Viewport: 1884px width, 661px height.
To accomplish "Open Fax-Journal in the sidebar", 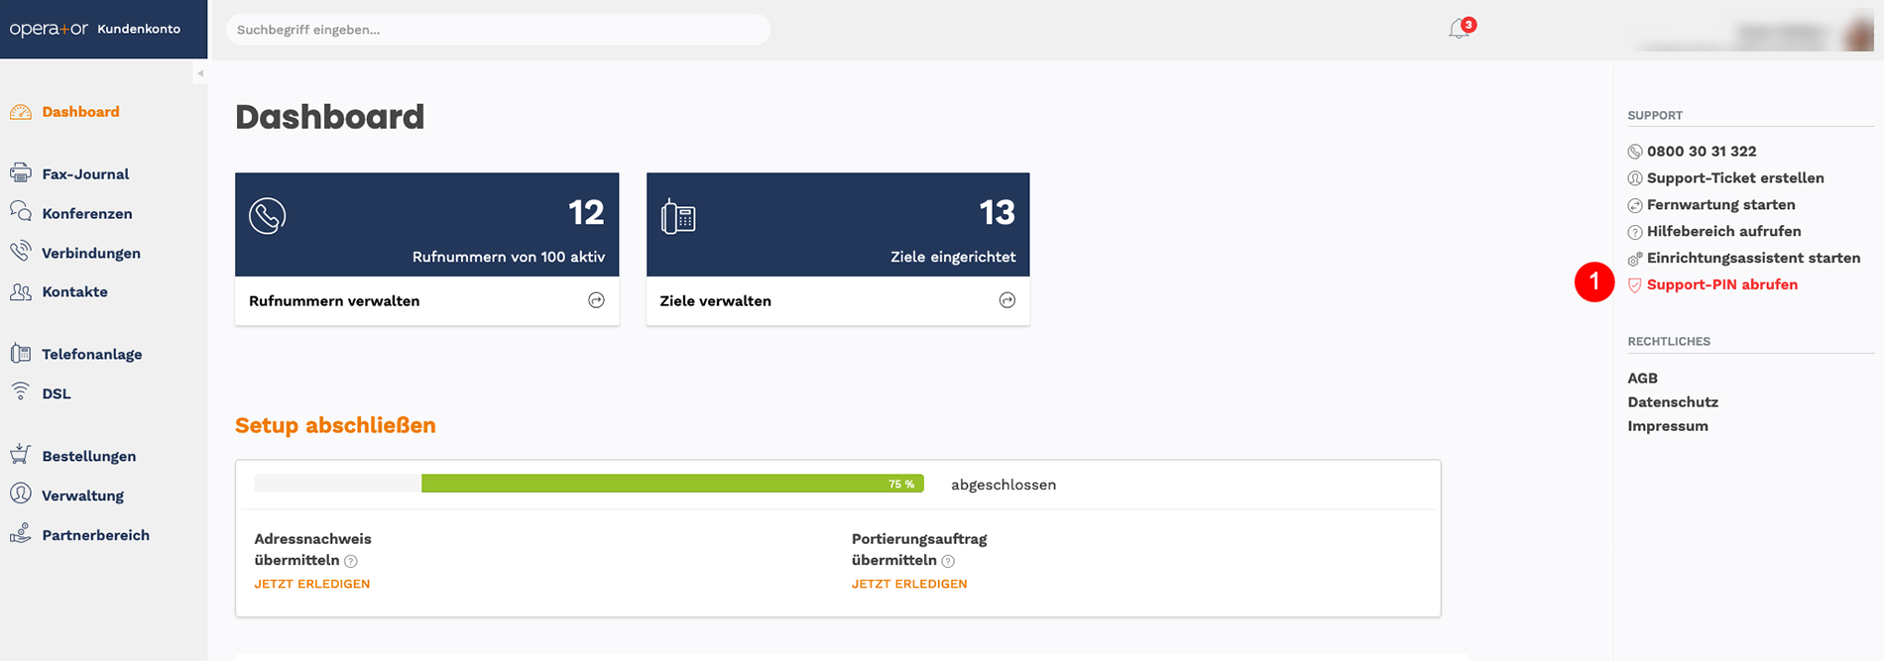I will click(x=85, y=173).
